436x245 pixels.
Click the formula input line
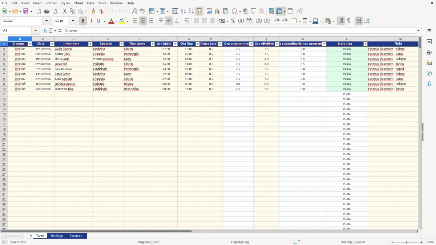[x=239, y=31]
